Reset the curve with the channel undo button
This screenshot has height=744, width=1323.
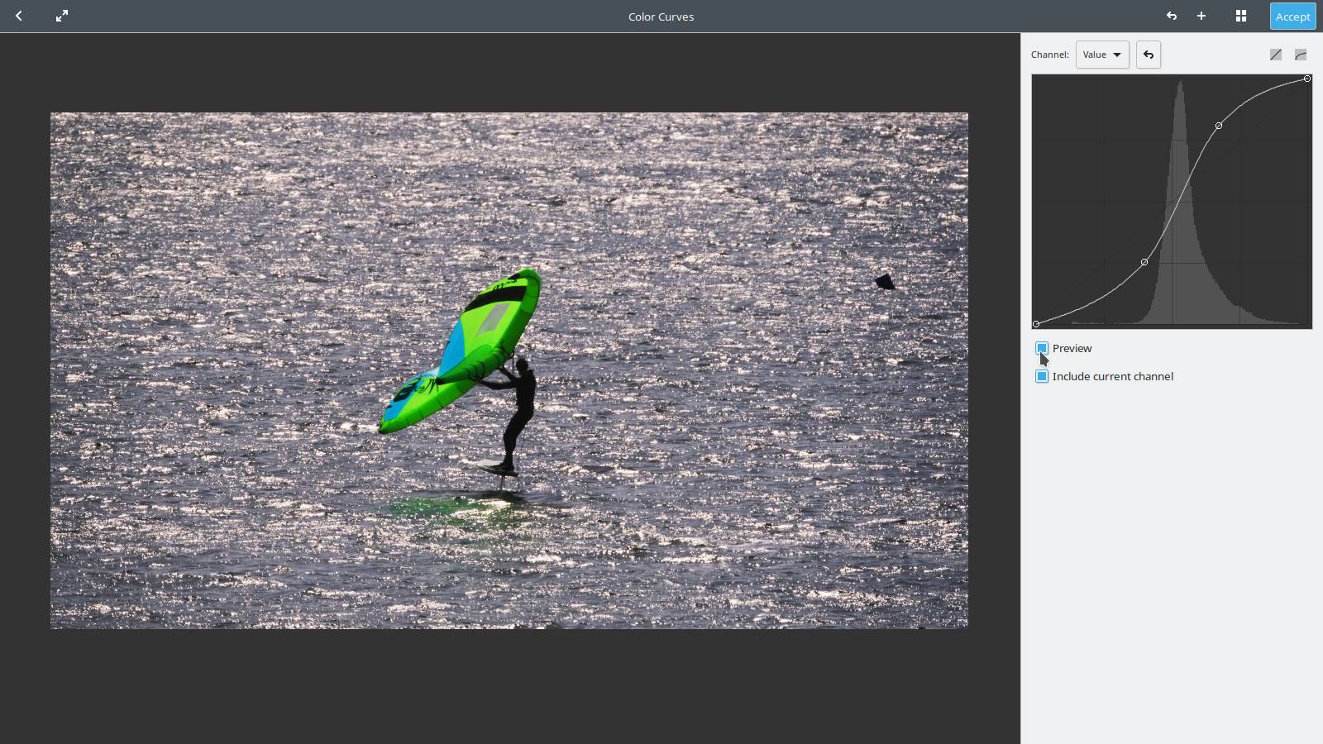pos(1149,55)
